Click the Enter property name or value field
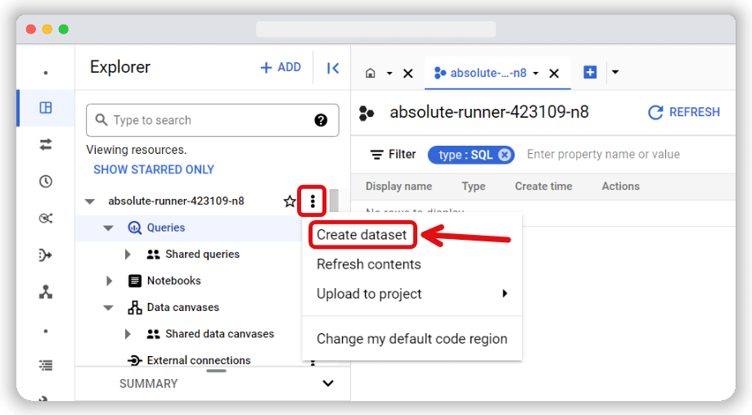The width and height of the screenshot is (752, 415). [x=603, y=155]
